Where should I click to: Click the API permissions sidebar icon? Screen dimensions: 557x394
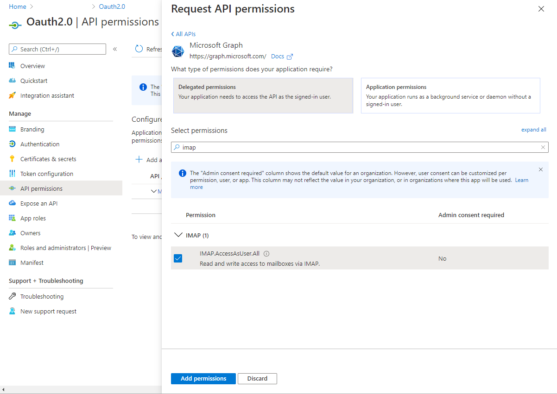(12, 188)
